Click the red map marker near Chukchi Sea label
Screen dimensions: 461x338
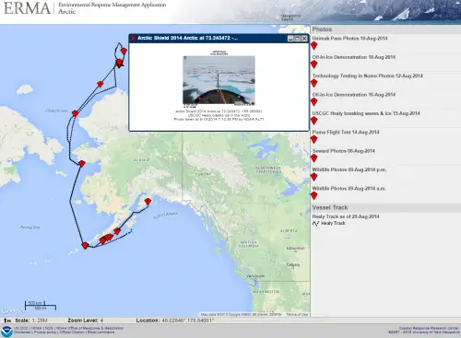76,114
